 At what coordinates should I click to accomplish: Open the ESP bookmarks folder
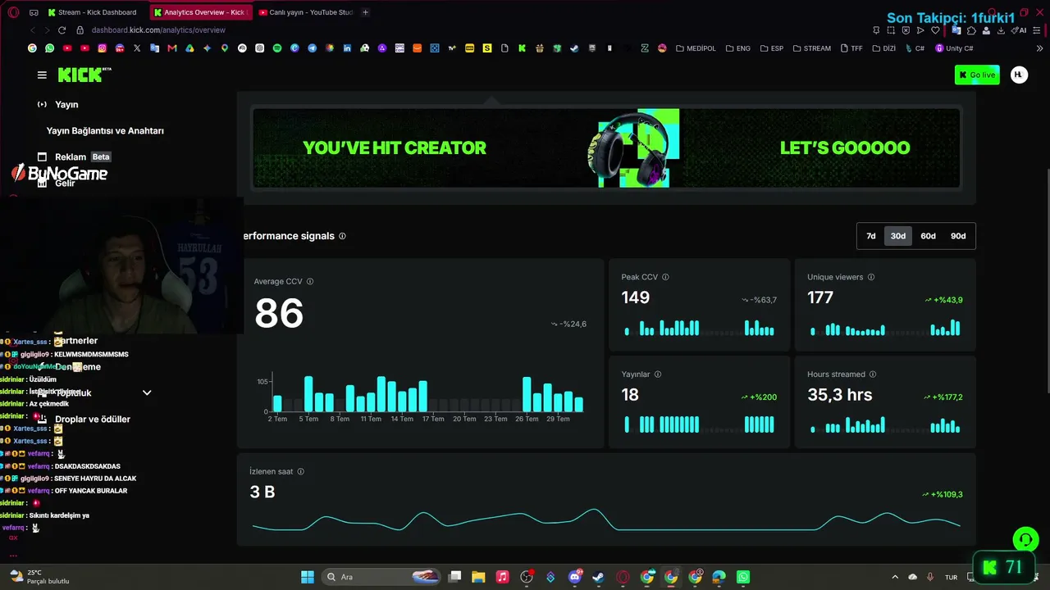[771, 48]
